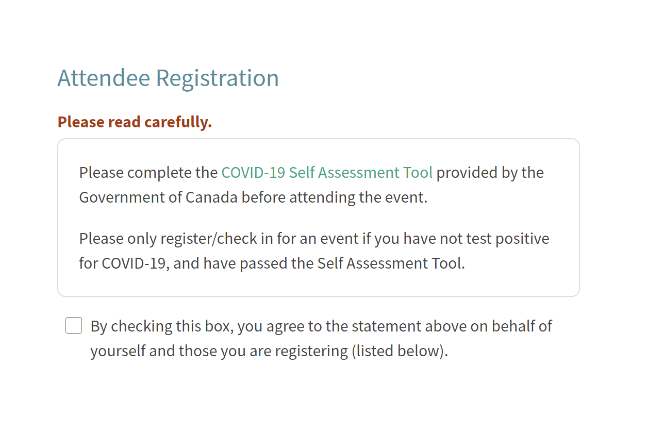The height and width of the screenshot is (431, 647).
Task: Click the 'Please read carefully.' warning text
Action: (135, 122)
